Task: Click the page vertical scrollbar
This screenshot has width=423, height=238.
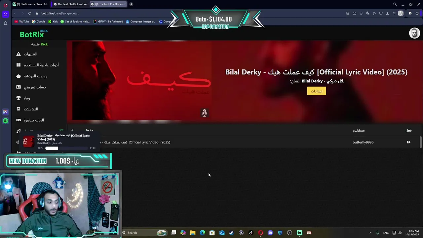Action: click(x=421, y=142)
